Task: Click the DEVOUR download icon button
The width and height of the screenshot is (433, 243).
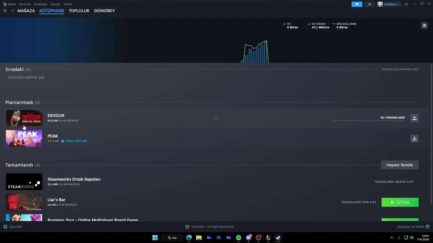Action: (414, 118)
